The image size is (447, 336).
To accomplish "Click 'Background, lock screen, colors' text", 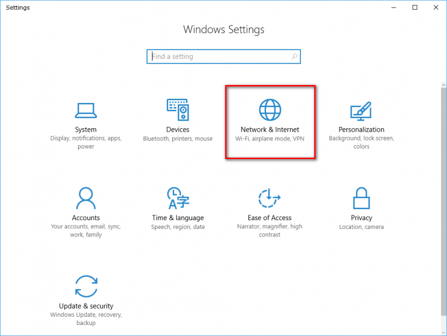I will point(361,142).
